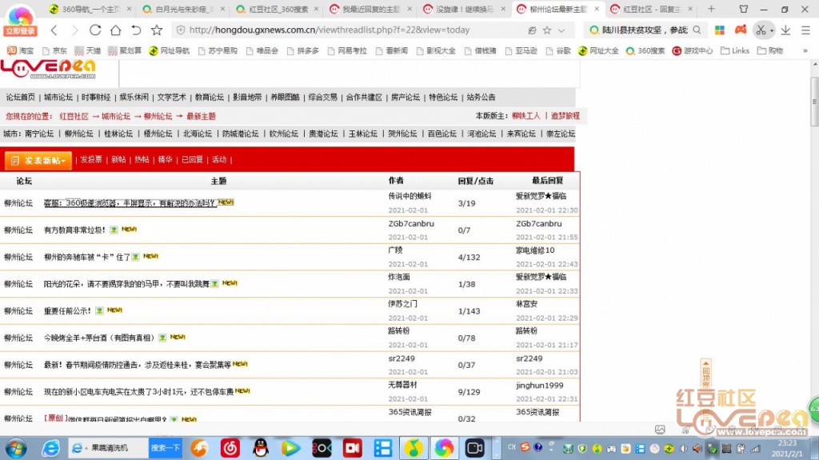Open thread 柳州的奔驰车被“卡”住了

(x=86, y=257)
